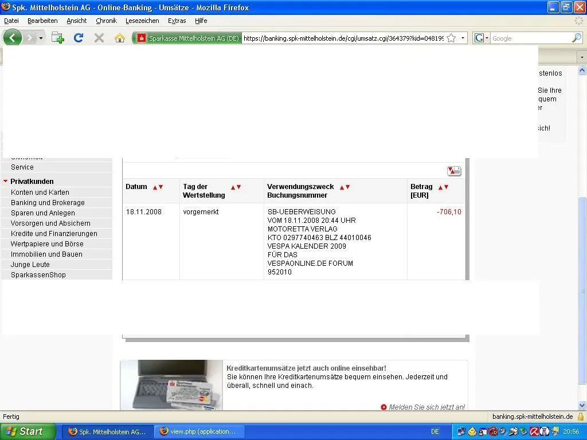Open the Konten und Karten link
587x440 pixels.
click(40, 192)
